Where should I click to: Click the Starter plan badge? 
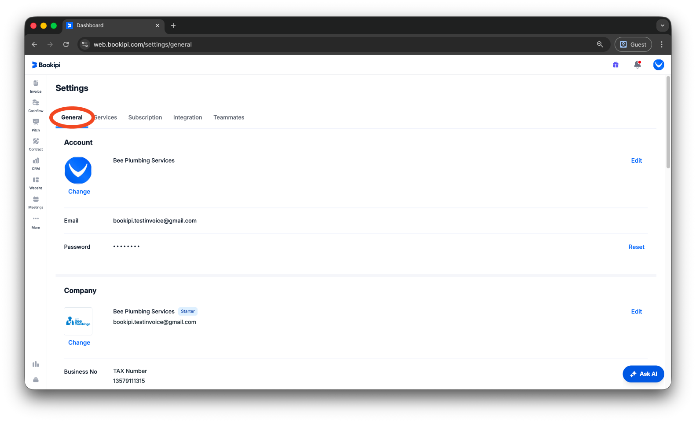[x=188, y=311]
